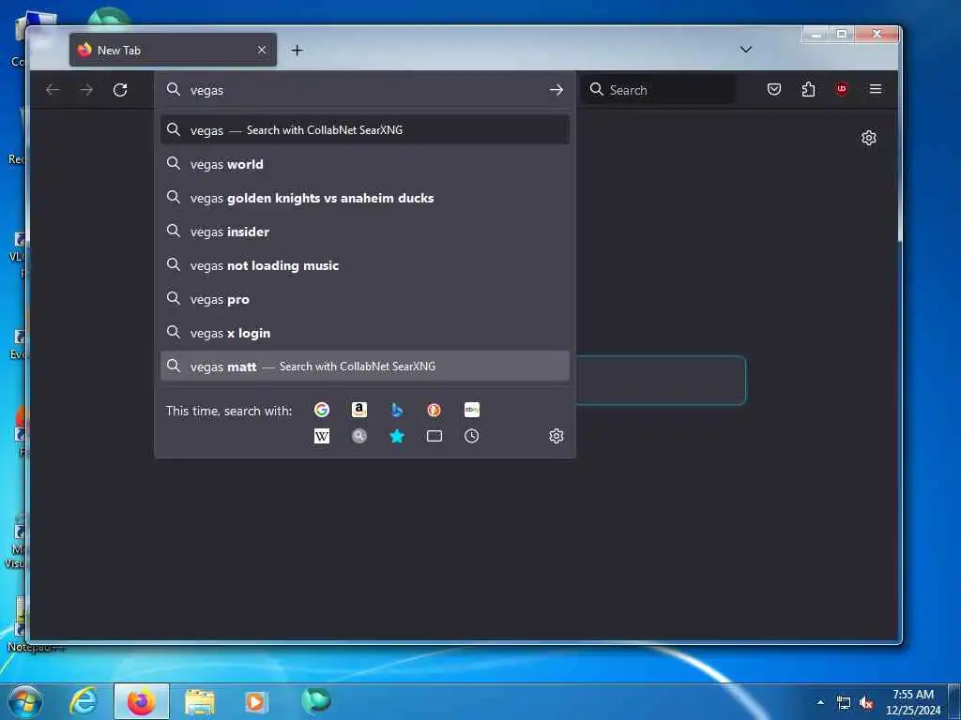Focus the toolbar Search box
The height and width of the screenshot is (720, 961).
[659, 90]
